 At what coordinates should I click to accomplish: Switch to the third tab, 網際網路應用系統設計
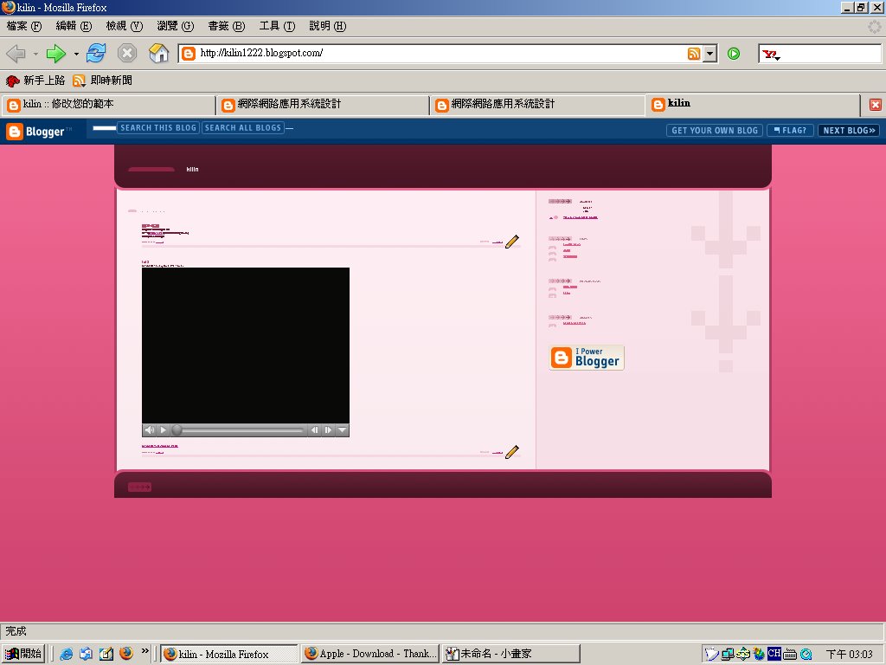[536, 105]
